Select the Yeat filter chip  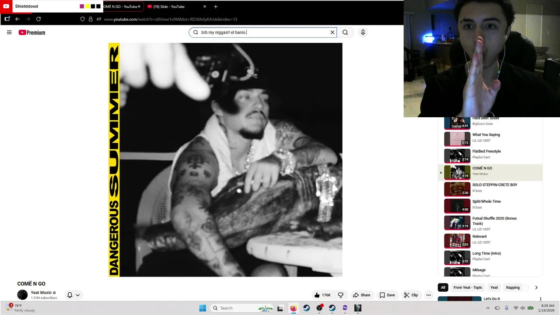point(494,287)
